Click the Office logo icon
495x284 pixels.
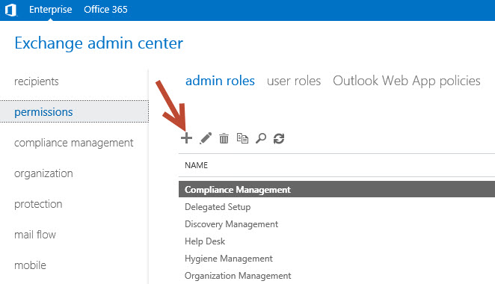pyautogui.click(x=10, y=10)
